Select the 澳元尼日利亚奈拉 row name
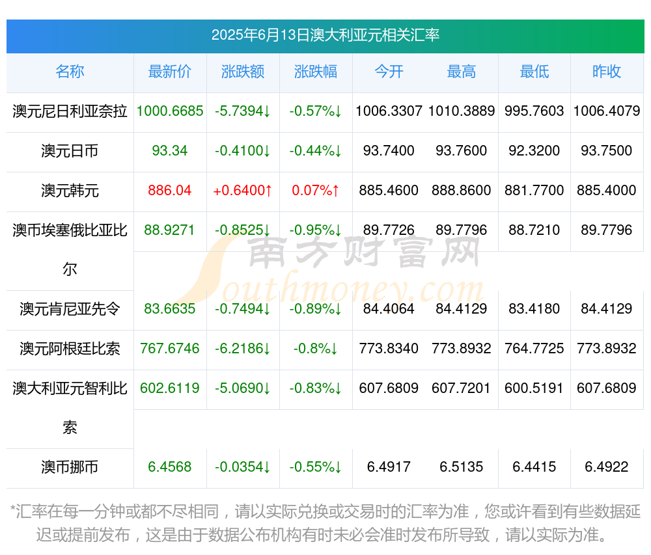This screenshot has height=555, width=651. point(70,111)
